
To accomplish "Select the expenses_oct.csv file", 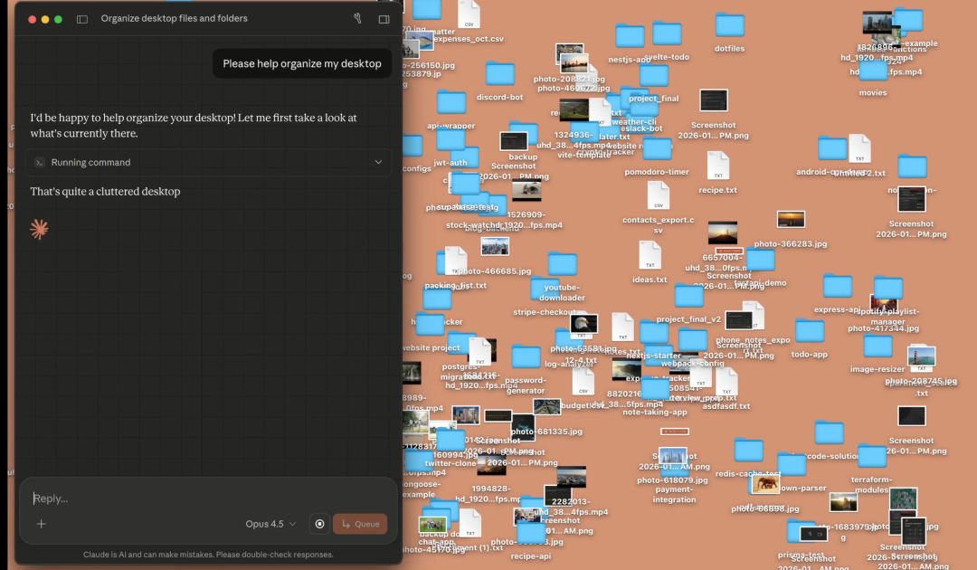I will pyautogui.click(x=469, y=14).
